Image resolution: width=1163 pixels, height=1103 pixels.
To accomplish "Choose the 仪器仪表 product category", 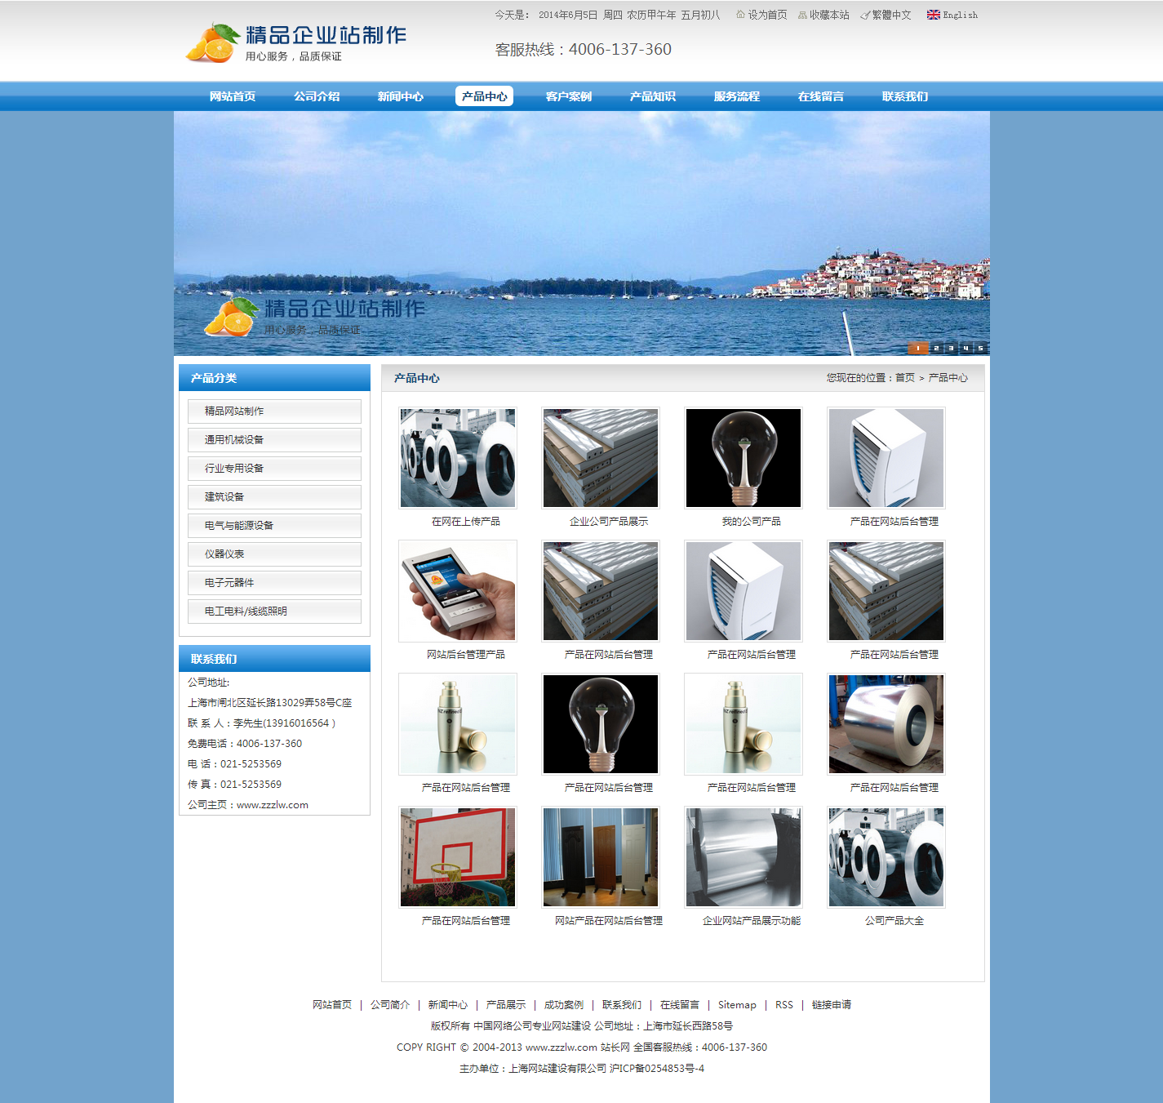I will [x=274, y=554].
